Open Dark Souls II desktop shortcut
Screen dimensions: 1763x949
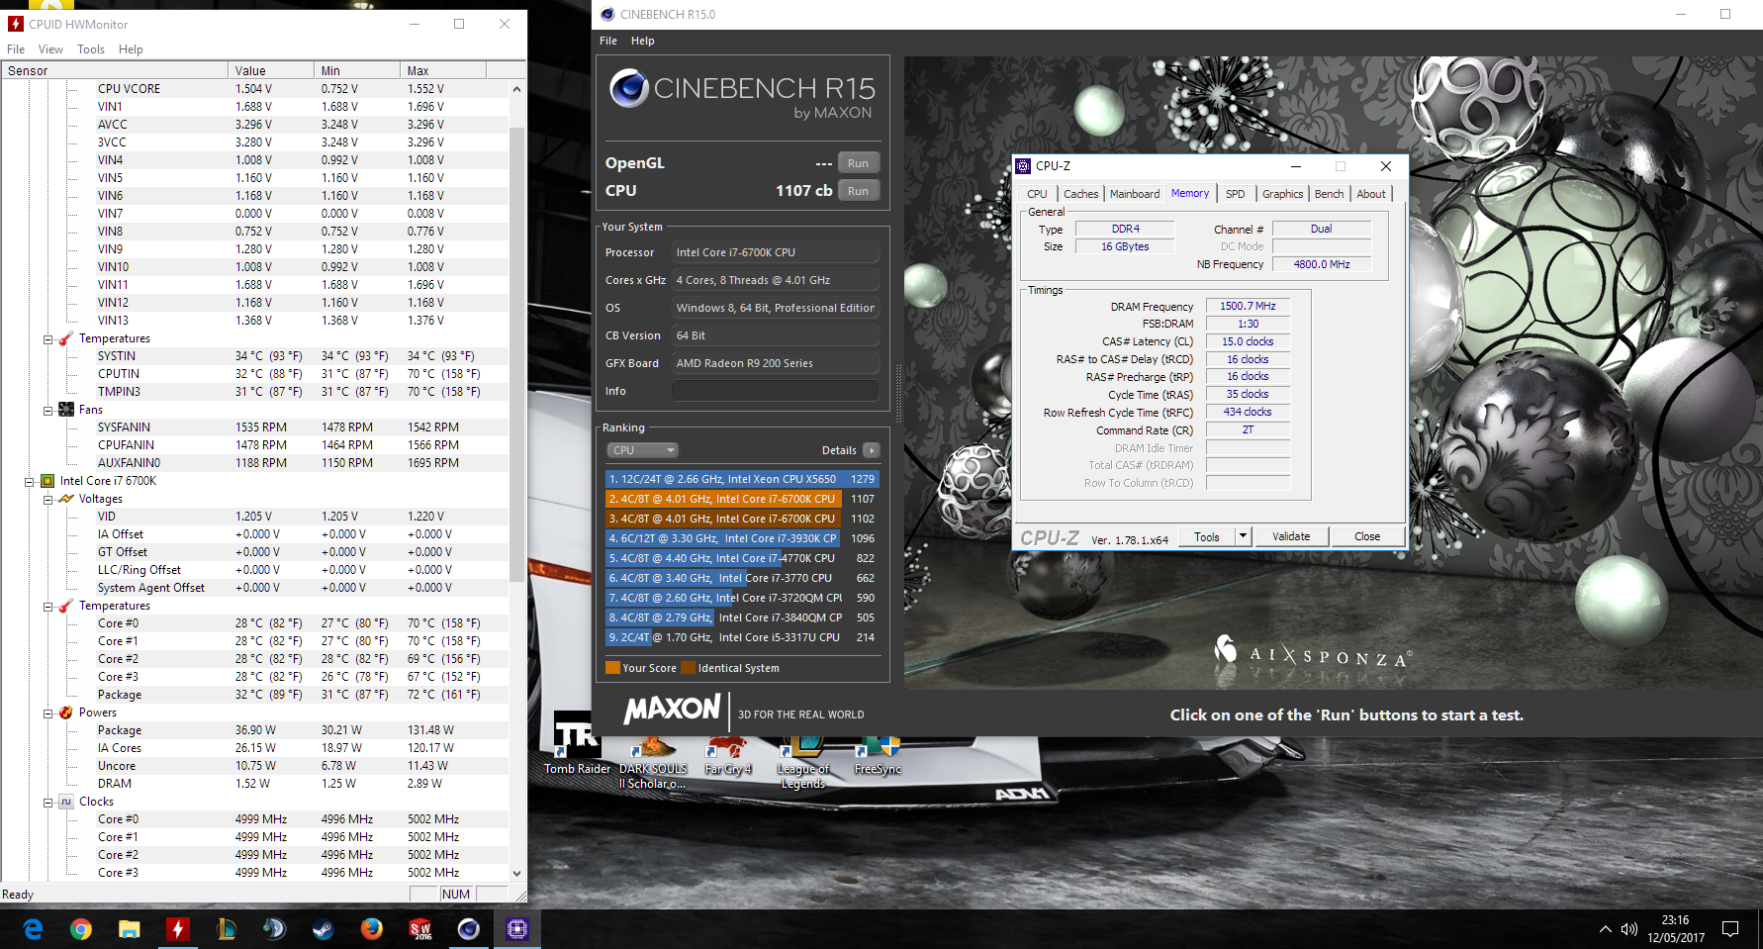[653, 762]
